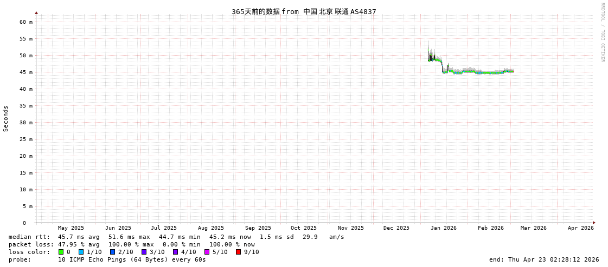Click the Nov 2025 x-axis label
The height and width of the screenshot is (267, 608).
tap(350, 228)
